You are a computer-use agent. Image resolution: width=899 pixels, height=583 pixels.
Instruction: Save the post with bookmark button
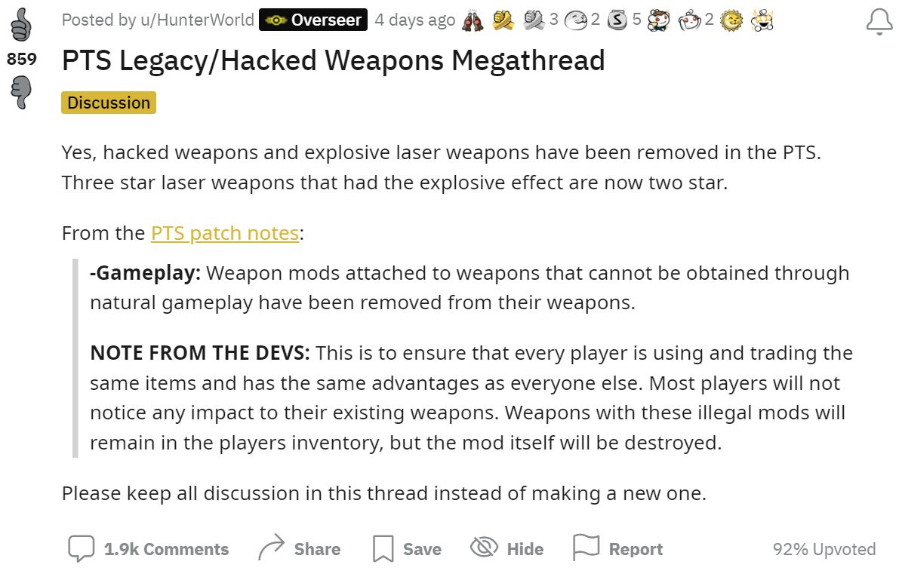coord(407,548)
